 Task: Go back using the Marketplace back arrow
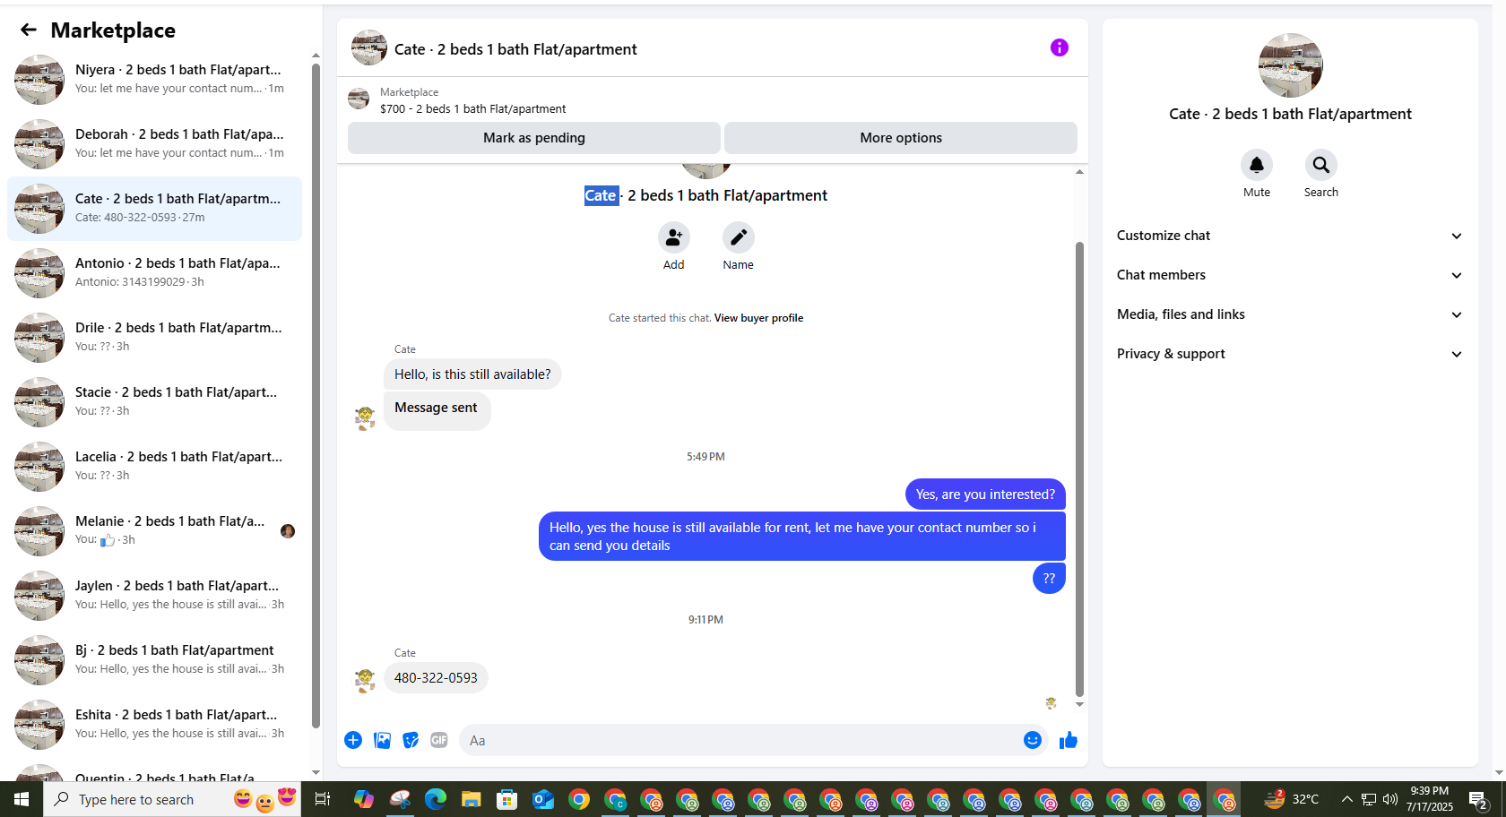[29, 30]
